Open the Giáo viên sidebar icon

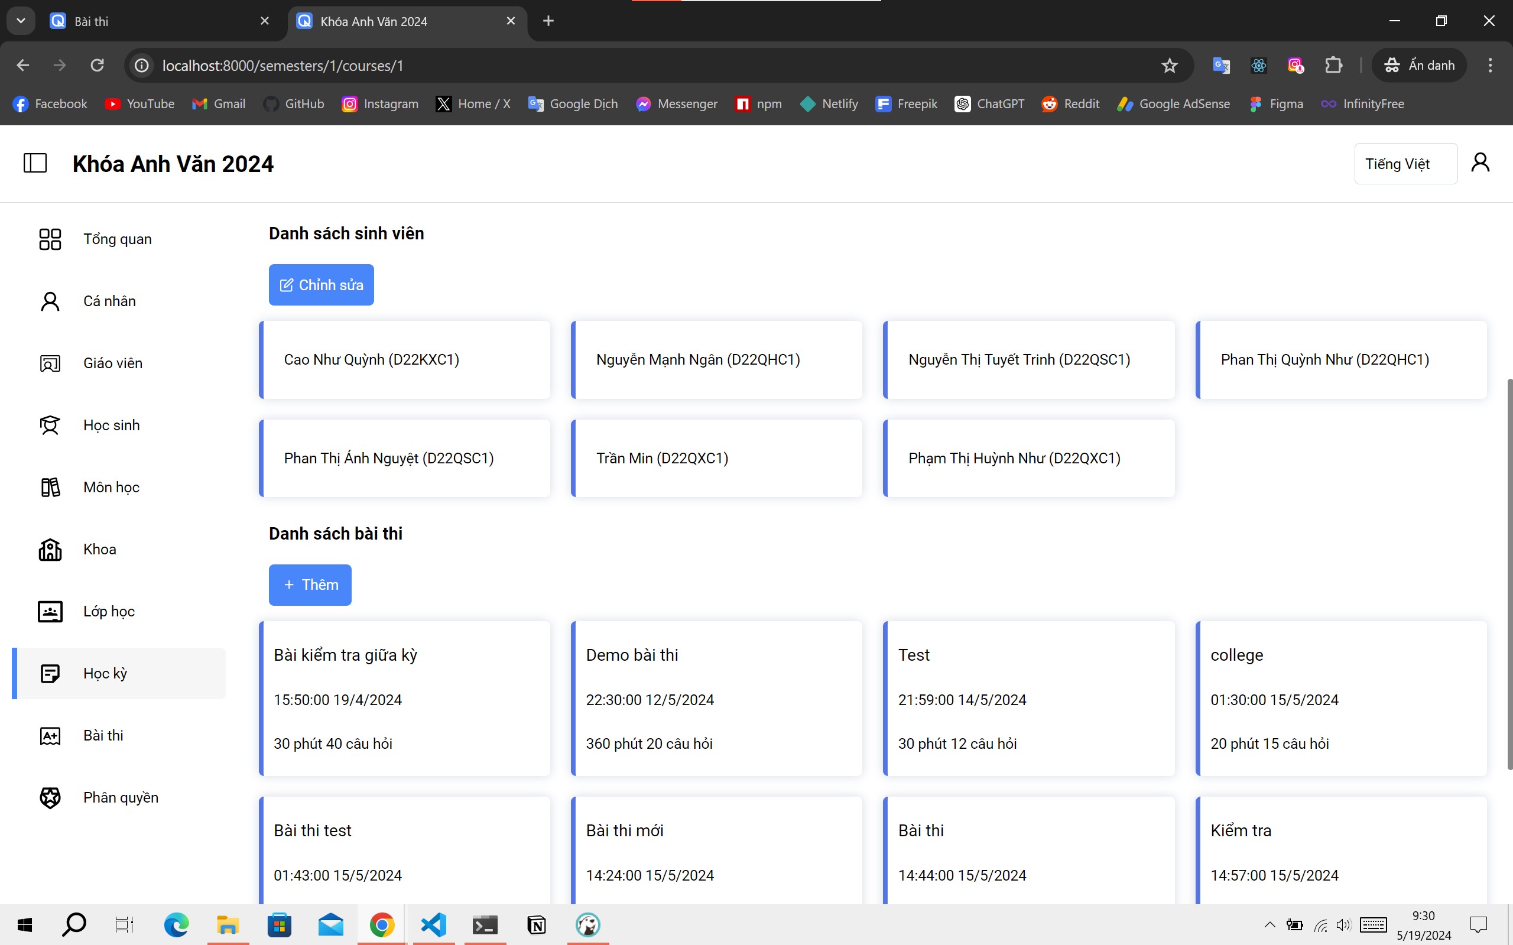(x=50, y=363)
